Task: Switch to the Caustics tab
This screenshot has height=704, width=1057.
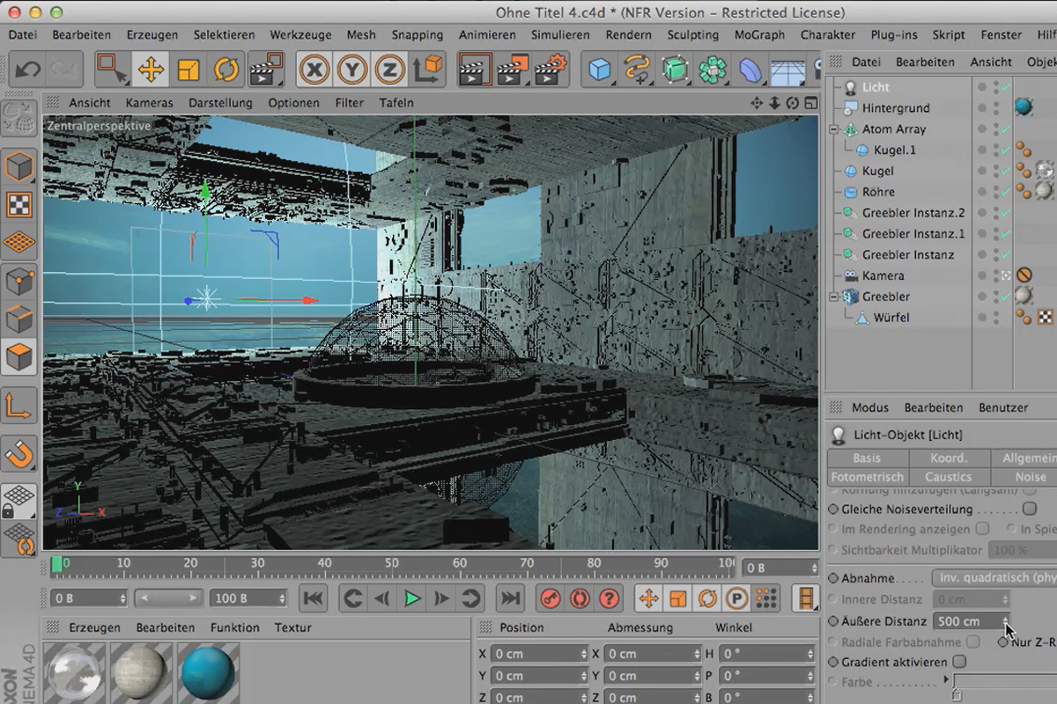Action: (948, 477)
